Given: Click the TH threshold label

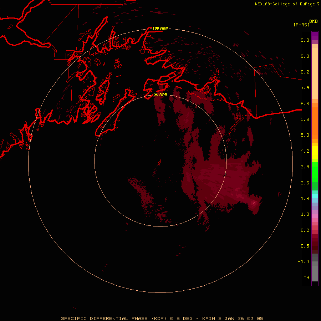Looking at the screenshot, I should 306,277.
